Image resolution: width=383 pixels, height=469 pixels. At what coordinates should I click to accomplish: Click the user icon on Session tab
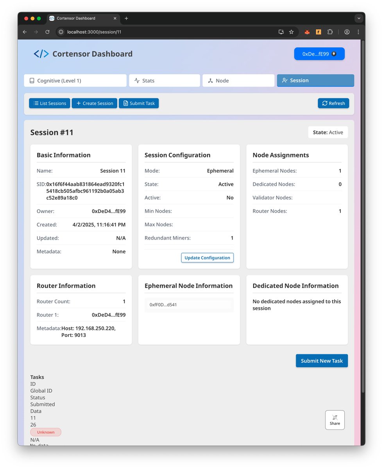click(285, 80)
